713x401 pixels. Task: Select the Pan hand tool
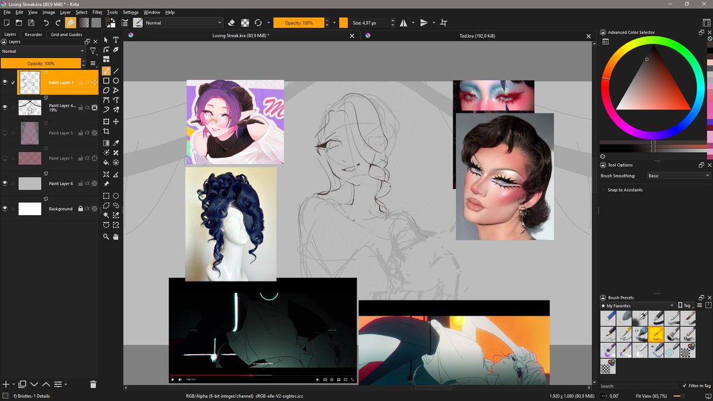(x=116, y=236)
